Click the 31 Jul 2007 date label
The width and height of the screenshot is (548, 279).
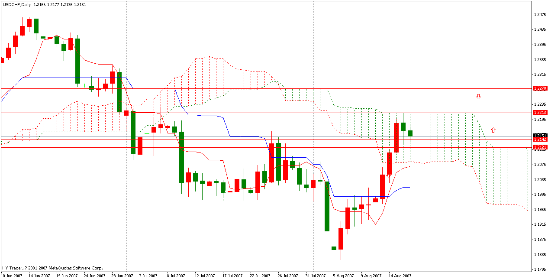316,276
